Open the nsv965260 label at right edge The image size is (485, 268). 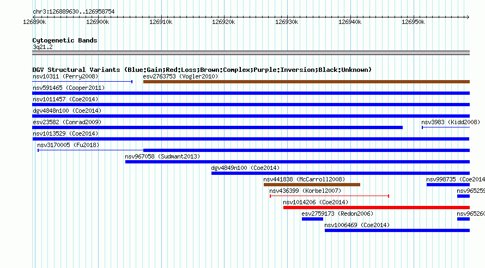471,214
